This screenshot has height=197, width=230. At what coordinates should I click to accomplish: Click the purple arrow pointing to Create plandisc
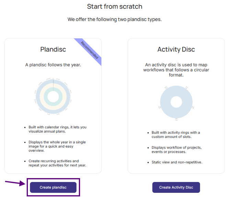(15, 183)
